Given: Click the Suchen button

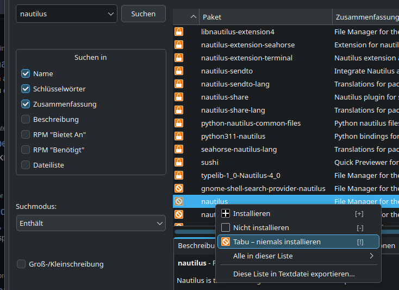Looking at the screenshot, I should click(x=144, y=14).
